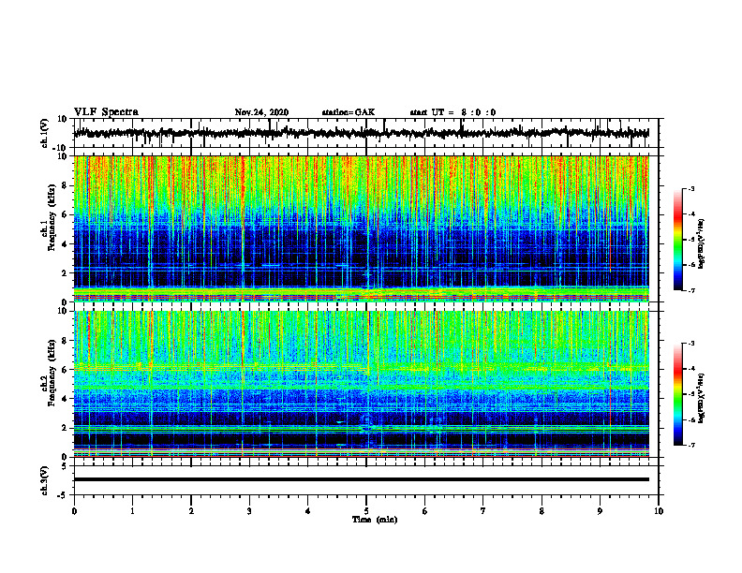Click the ch.2 color scale log(PSD) unit label
This screenshot has width=742, height=573.
pos(702,399)
